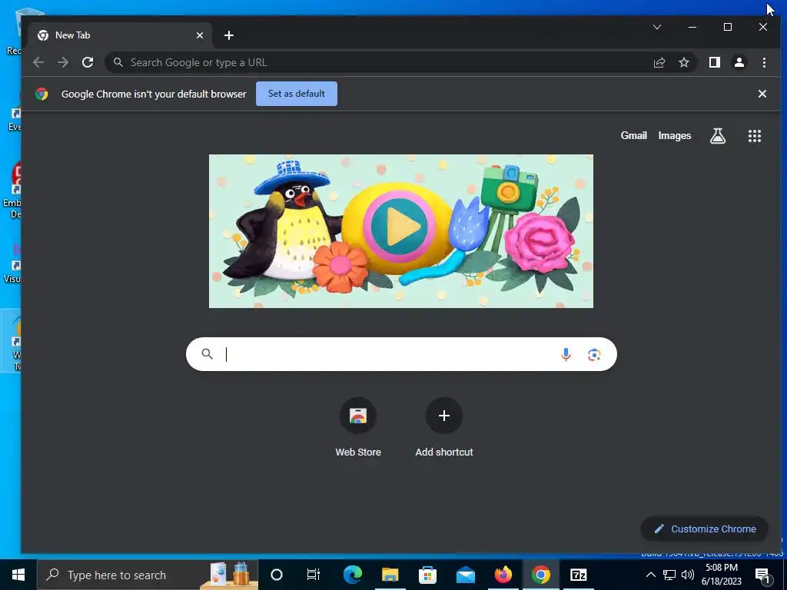Open the Mail app from taskbar

coord(465,575)
